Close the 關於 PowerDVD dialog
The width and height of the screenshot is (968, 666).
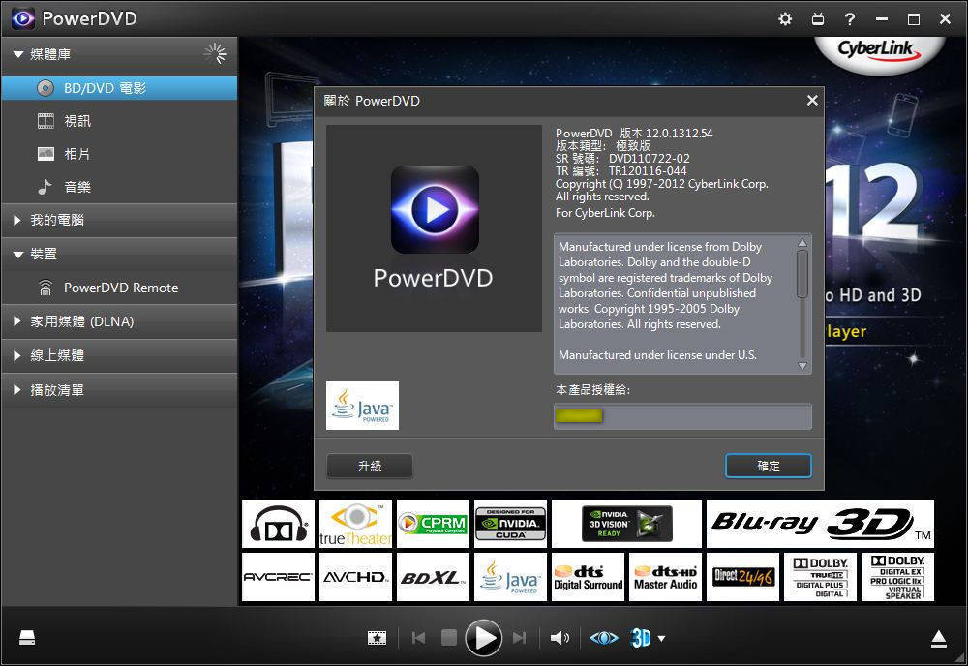tap(812, 100)
